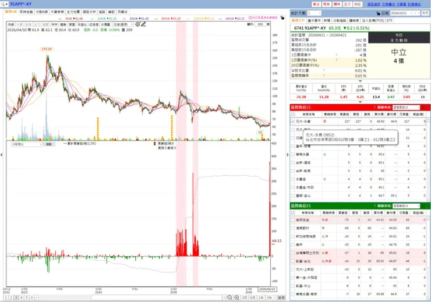Viewport: 431px width, 302px height.
Task: Click the unlock icon beside the date field
Action: (x=378, y=13)
